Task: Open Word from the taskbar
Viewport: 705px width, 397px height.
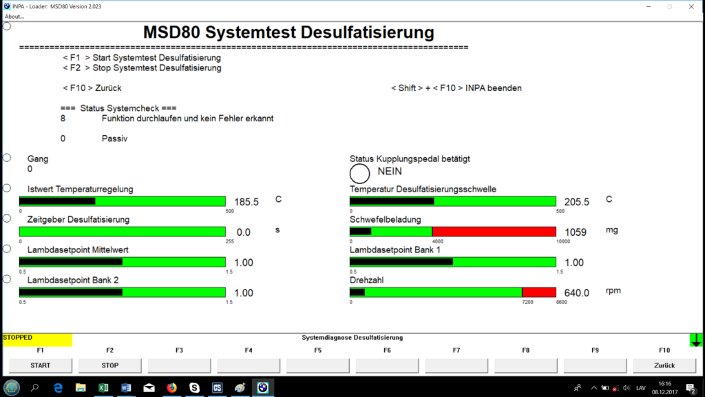Action: pyautogui.click(x=126, y=388)
